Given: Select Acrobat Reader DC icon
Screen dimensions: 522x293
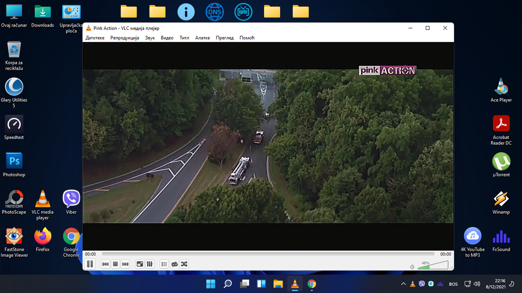Looking at the screenshot, I should pyautogui.click(x=501, y=130).
